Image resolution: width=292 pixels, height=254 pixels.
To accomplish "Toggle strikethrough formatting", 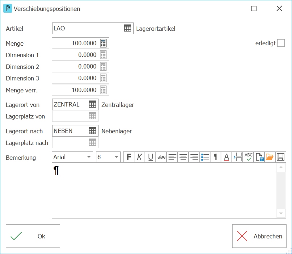I will click(161, 157).
